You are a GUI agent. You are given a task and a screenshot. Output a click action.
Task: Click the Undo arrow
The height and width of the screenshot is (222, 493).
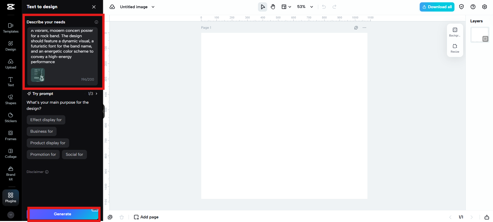coord(324,7)
